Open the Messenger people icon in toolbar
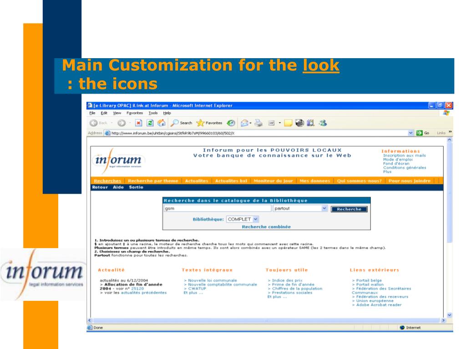This screenshot has width=466, height=349. tap(323, 123)
